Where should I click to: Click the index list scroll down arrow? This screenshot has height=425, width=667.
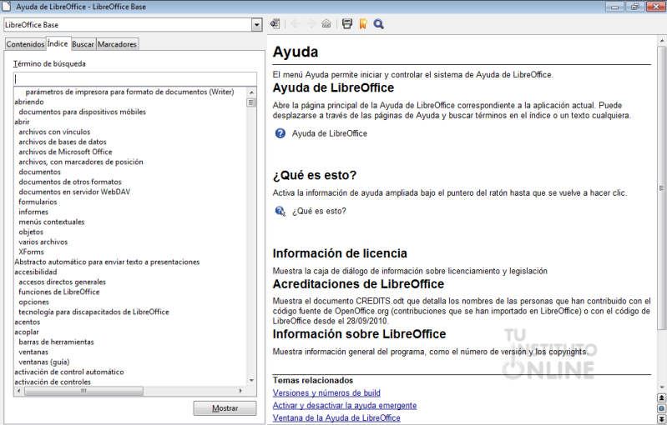251,381
